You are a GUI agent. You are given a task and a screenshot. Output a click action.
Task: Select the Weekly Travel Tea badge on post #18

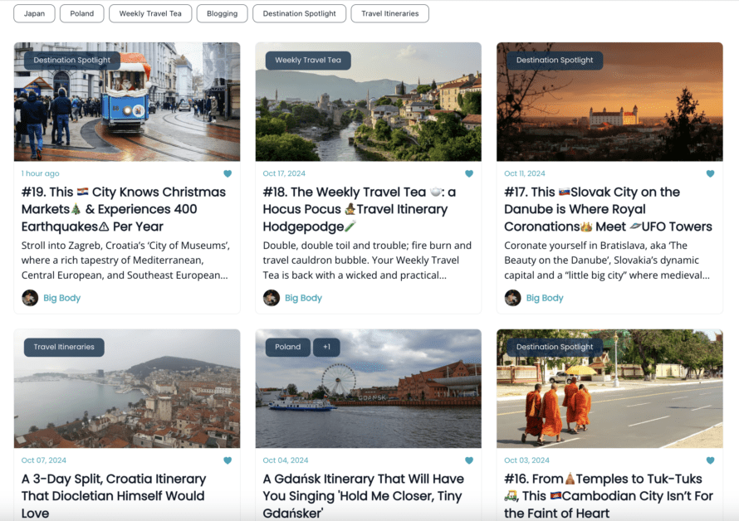click(x=308, y=60)
